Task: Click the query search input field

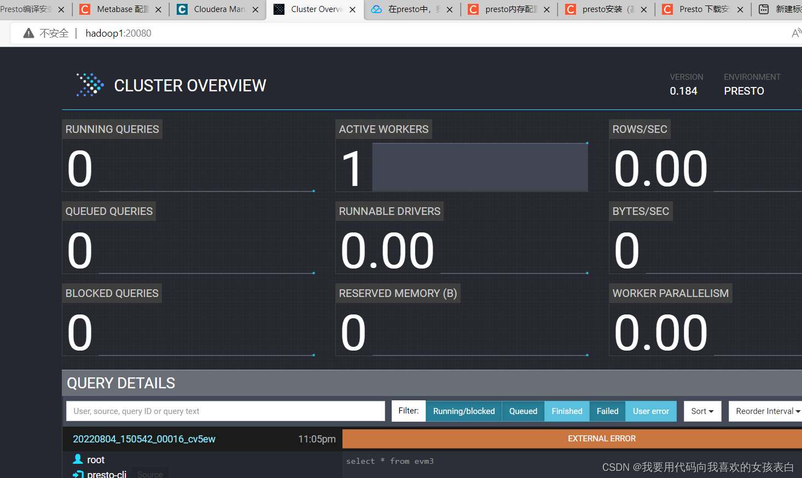Action: [x=225, y=411]
